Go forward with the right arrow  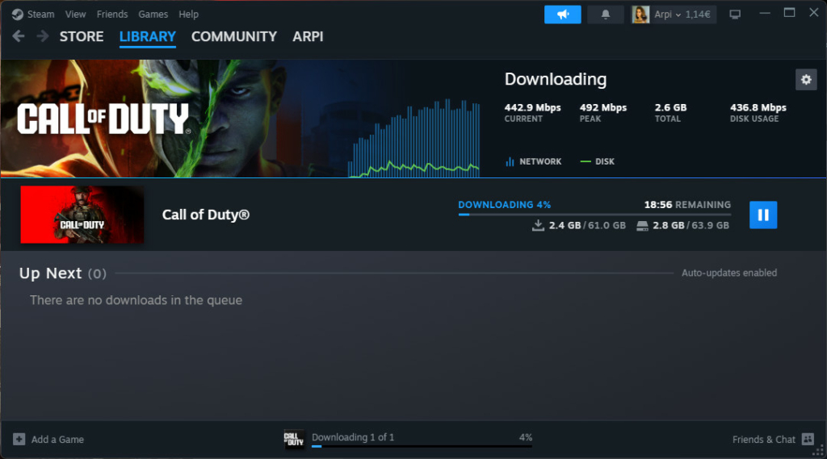(42, 36)
